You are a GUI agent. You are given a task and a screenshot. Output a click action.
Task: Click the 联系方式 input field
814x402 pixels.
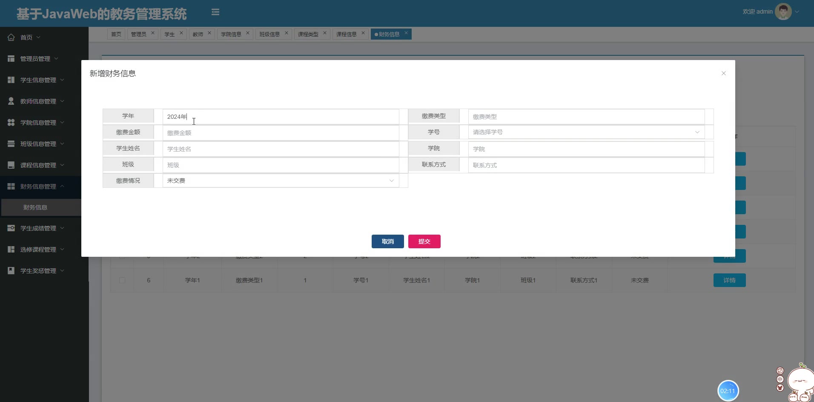click(586, 165)
